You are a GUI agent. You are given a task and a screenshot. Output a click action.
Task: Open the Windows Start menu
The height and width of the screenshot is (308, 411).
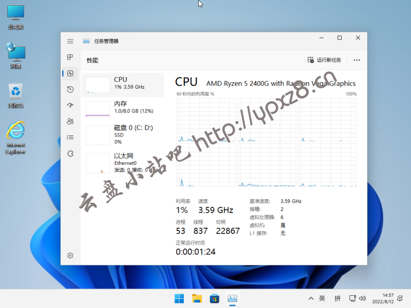coord(179,299)
